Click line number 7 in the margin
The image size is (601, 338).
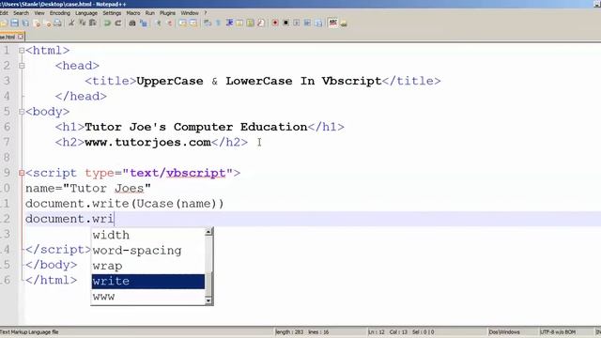pyautogui.click(x=7, y=142)
